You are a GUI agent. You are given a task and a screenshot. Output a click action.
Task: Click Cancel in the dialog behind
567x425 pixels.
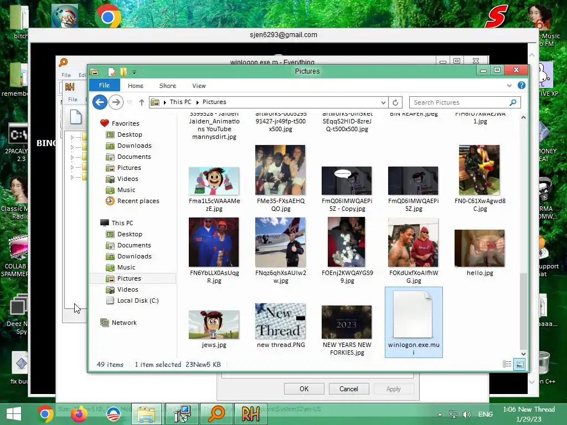pos(349,389)
